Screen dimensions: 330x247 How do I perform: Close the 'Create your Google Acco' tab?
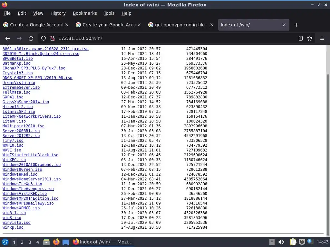click(x=139, y=25)
